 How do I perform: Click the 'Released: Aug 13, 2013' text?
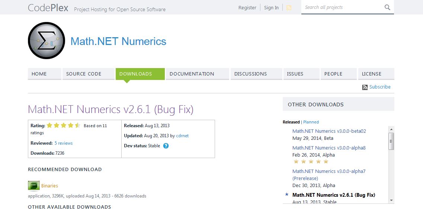tap(147, 126)
